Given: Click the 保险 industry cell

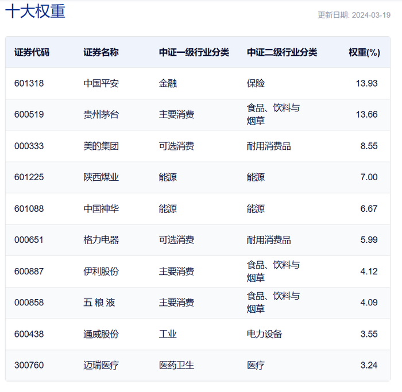Looking at the screenshot, I should pos(256,83).
